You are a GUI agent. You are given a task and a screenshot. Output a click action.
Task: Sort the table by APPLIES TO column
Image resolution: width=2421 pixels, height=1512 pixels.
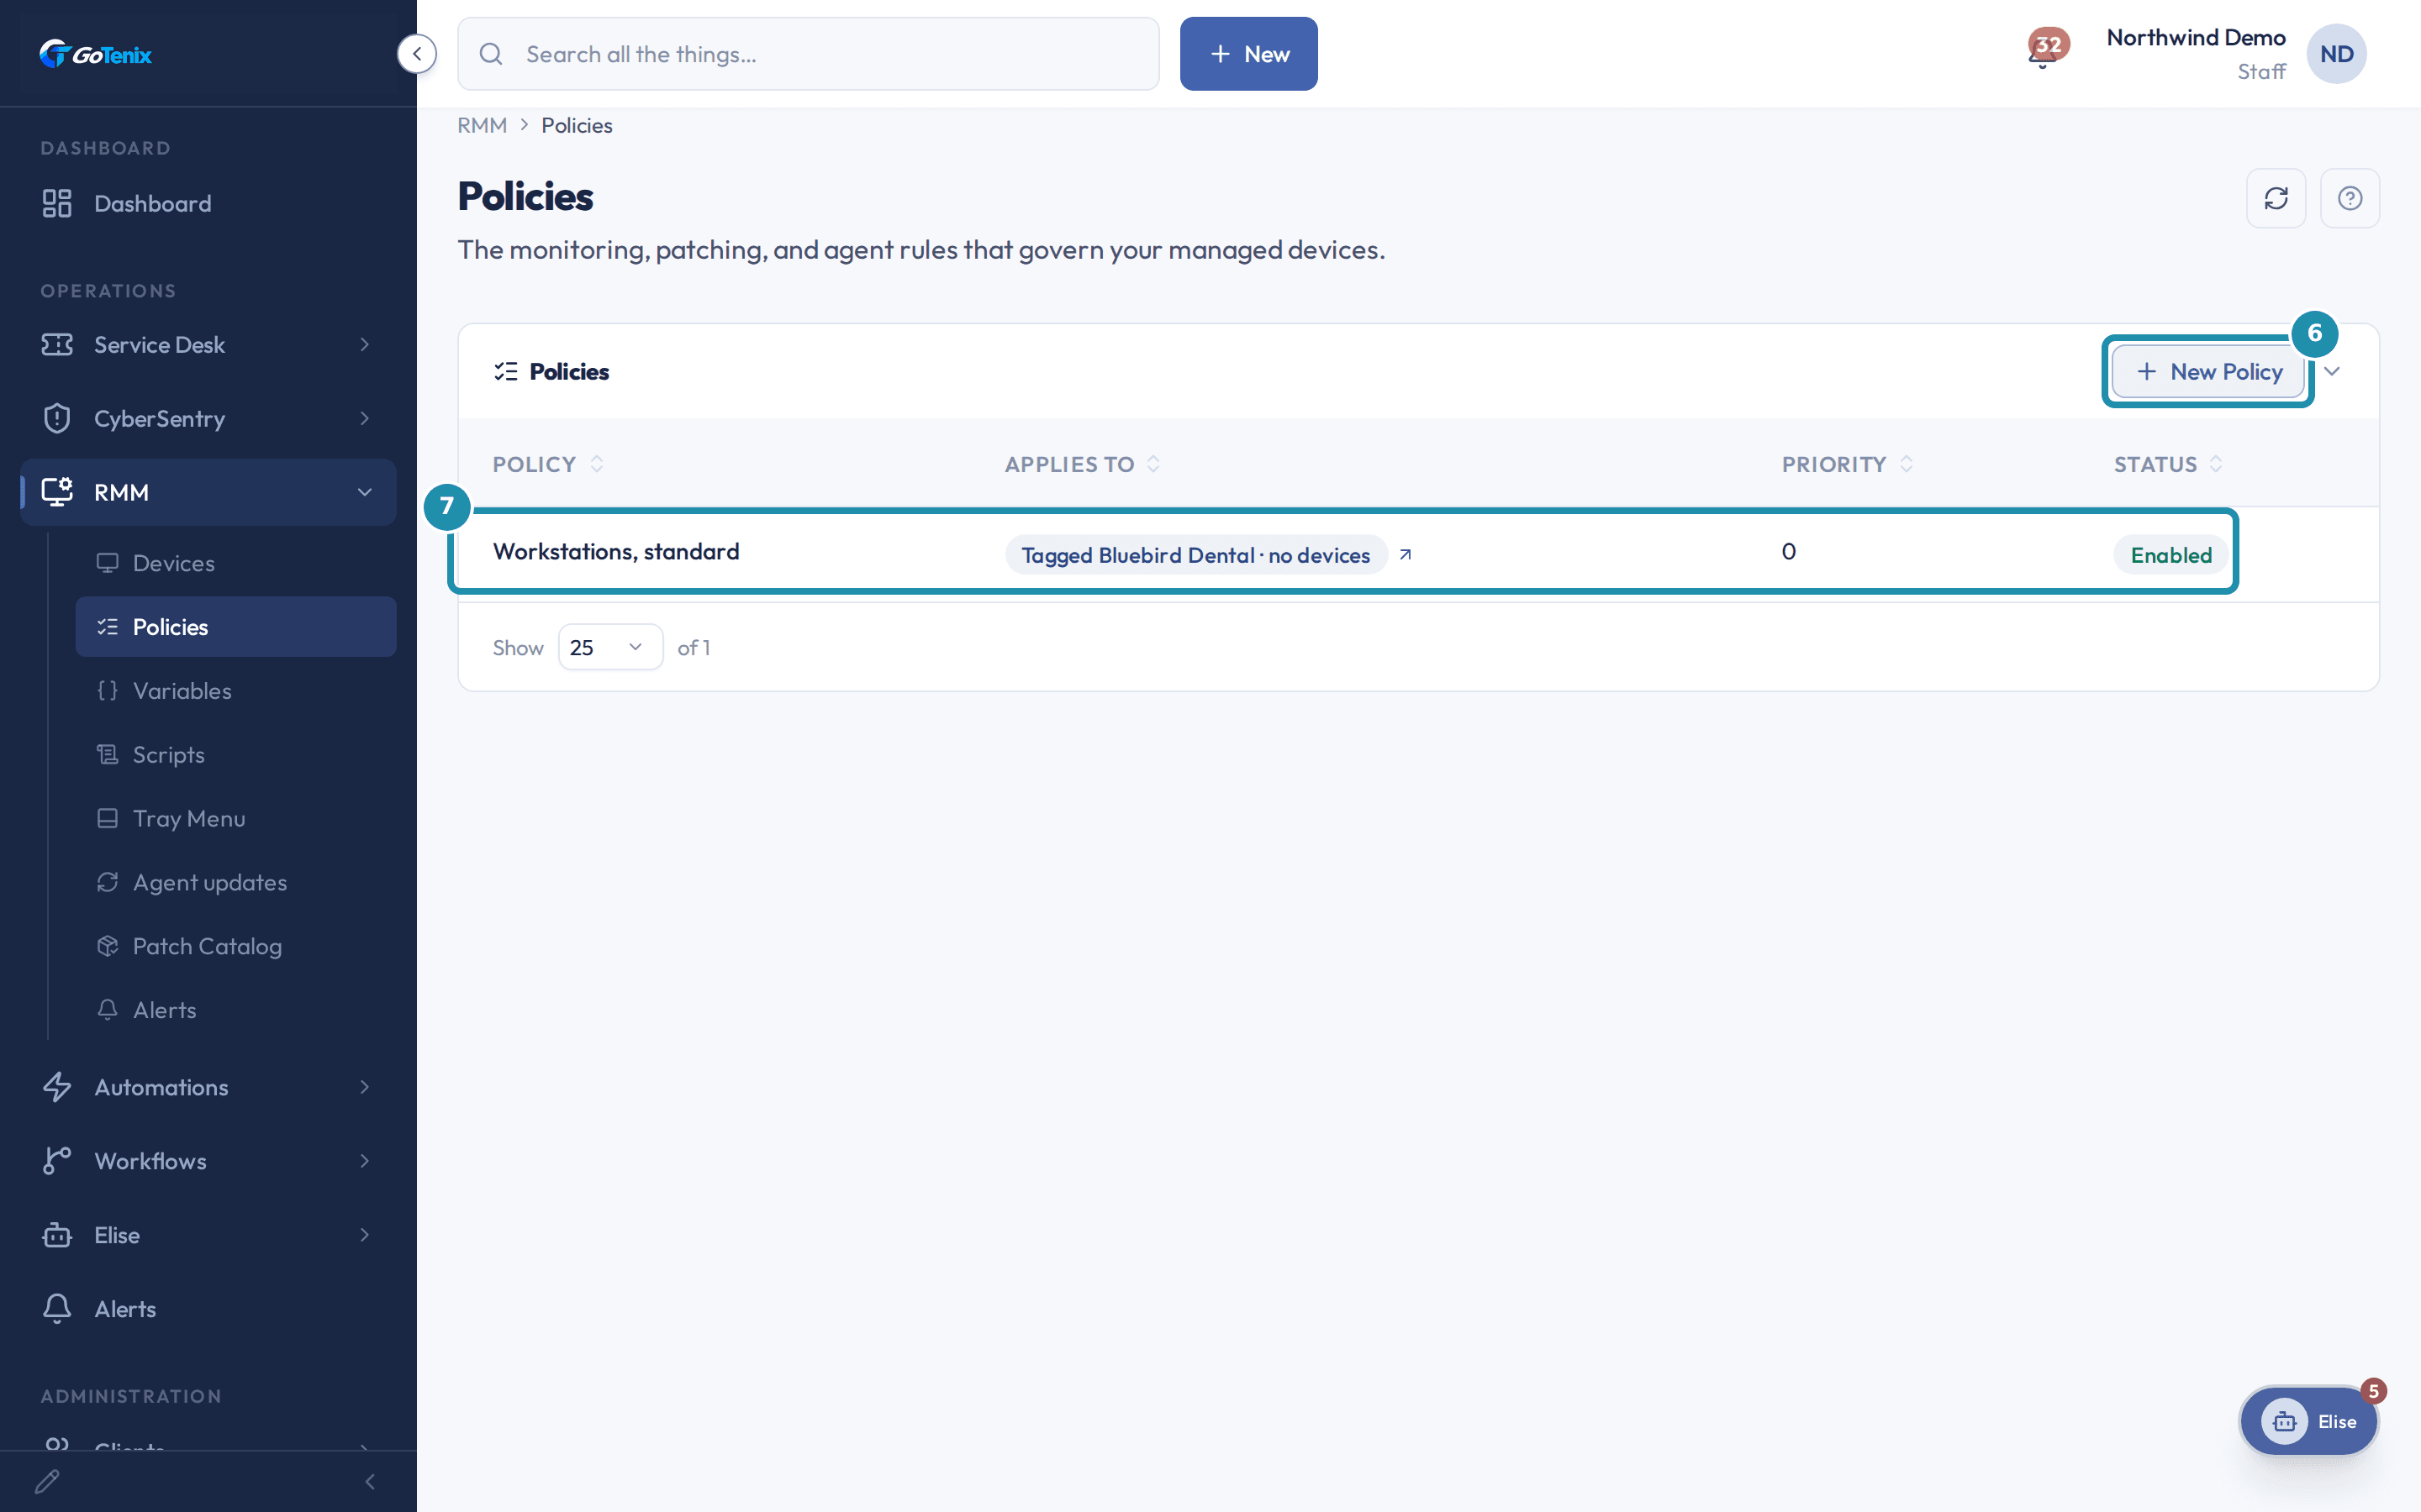(1083, 464)
